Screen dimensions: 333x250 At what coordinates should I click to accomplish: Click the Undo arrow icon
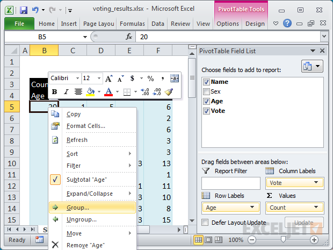pos(35,10)
